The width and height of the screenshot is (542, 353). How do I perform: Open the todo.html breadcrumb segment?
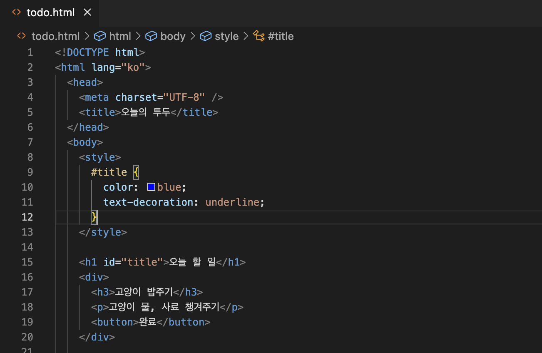click(55, 36)
